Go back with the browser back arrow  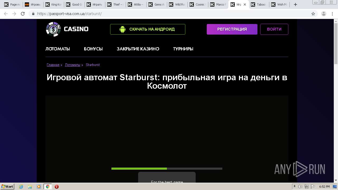coord(6,14)
